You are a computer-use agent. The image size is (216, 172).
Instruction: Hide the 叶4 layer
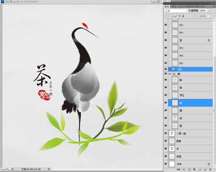click(166, 33)
